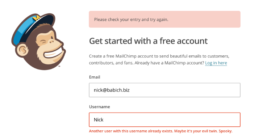Click the "Get started with a free account" heading
Viewport: 254px width, 135px height.
149,41
